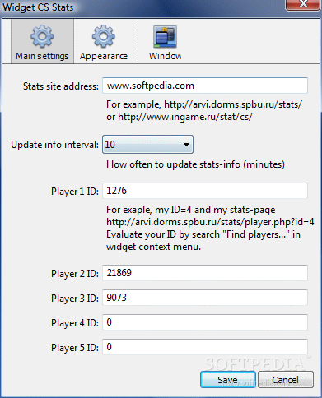322x398 pixels.
Task: Click the 'Player 2 ID:' label
Action: click(x=75, y=274)
